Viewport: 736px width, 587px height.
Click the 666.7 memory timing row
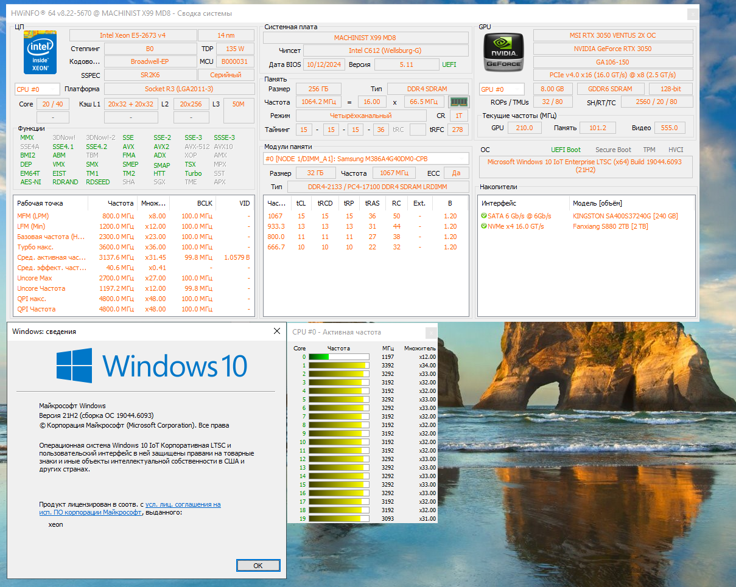366,247
